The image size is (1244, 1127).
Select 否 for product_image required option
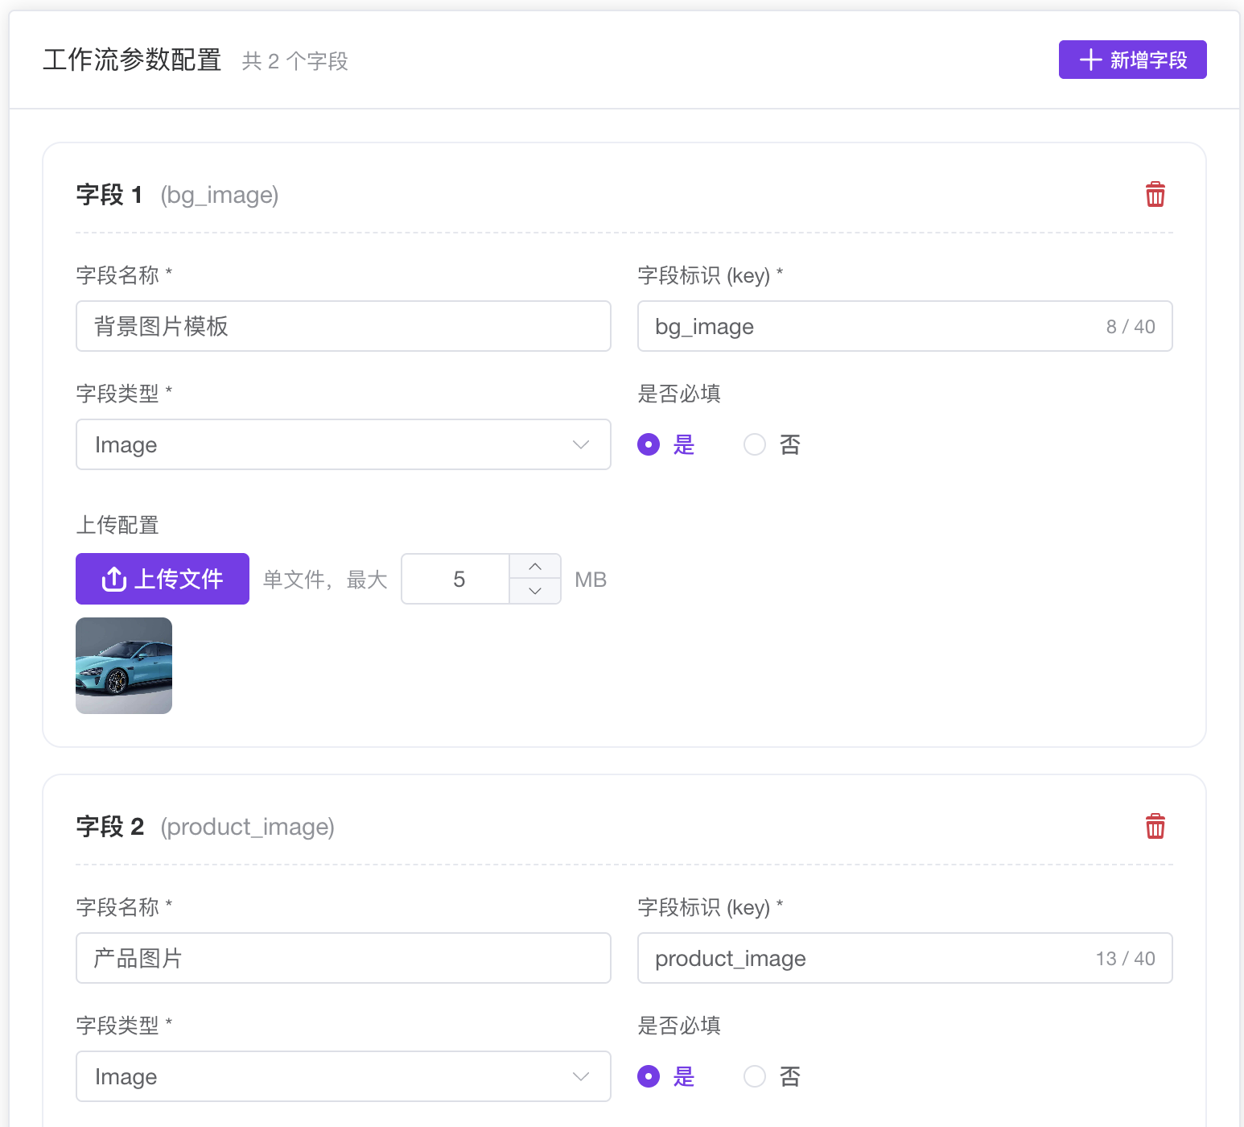click(754, 1076)
